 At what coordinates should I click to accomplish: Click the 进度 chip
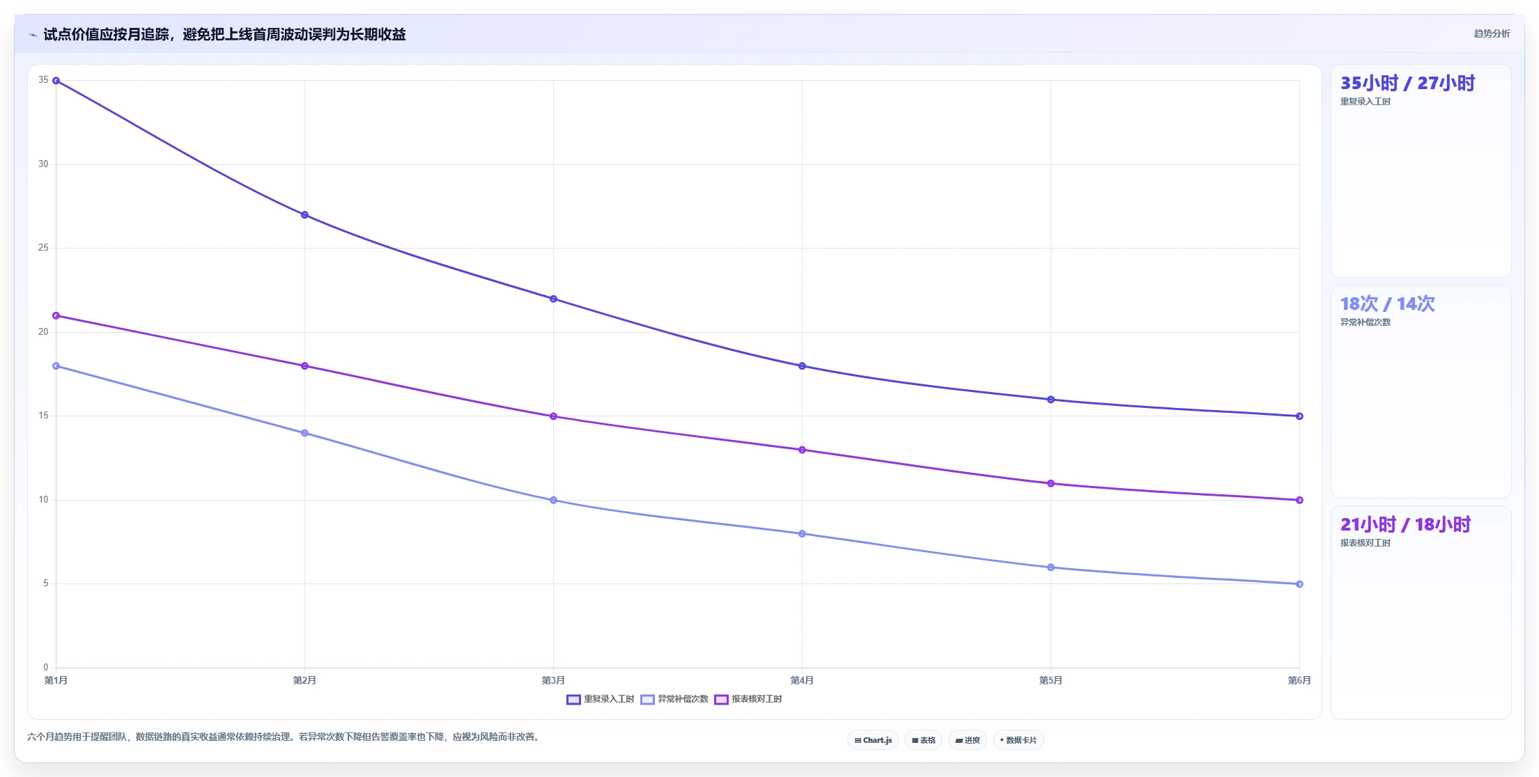968,740
